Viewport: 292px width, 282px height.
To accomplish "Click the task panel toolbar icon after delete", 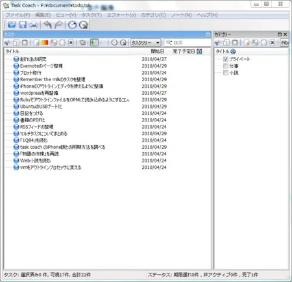I will pyautogui.click(x=82, y=42).
